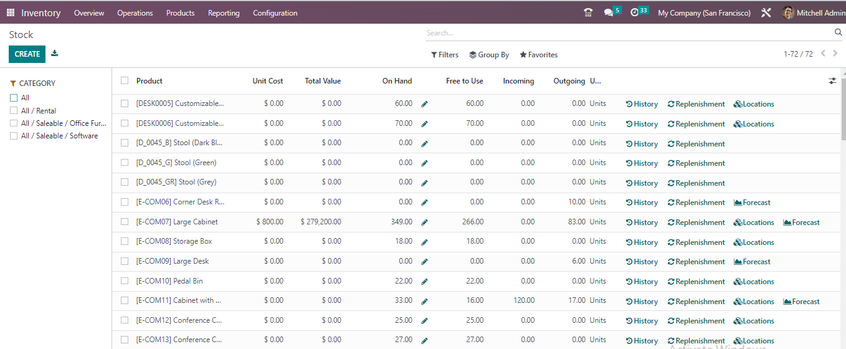Open History for Large Cabinet
Viewport: 846px width, 349px height.
coord(642,222)
